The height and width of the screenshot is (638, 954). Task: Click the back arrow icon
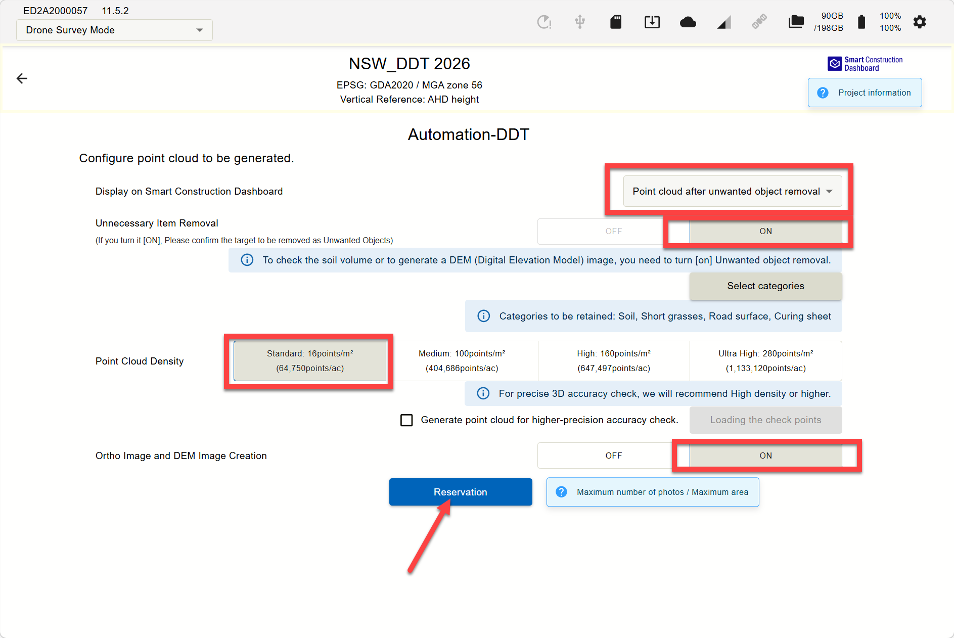pos(22,78)
